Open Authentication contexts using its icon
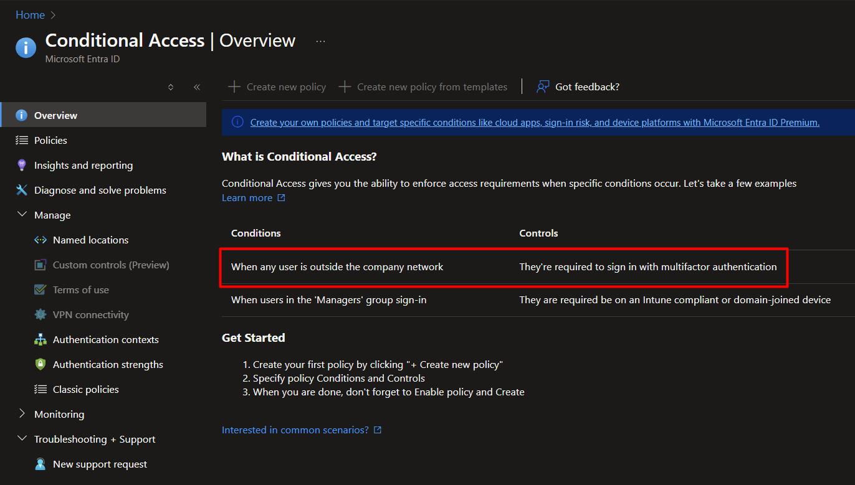Image resolution: width=855 pixels, height=485 pixels. point(41,339)
